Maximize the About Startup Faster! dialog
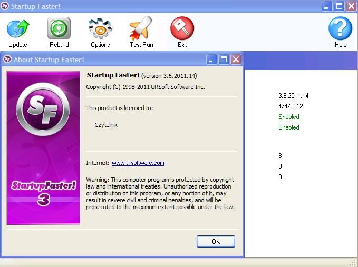Screen dimensions: 358x267 click(x=224, y=60)
